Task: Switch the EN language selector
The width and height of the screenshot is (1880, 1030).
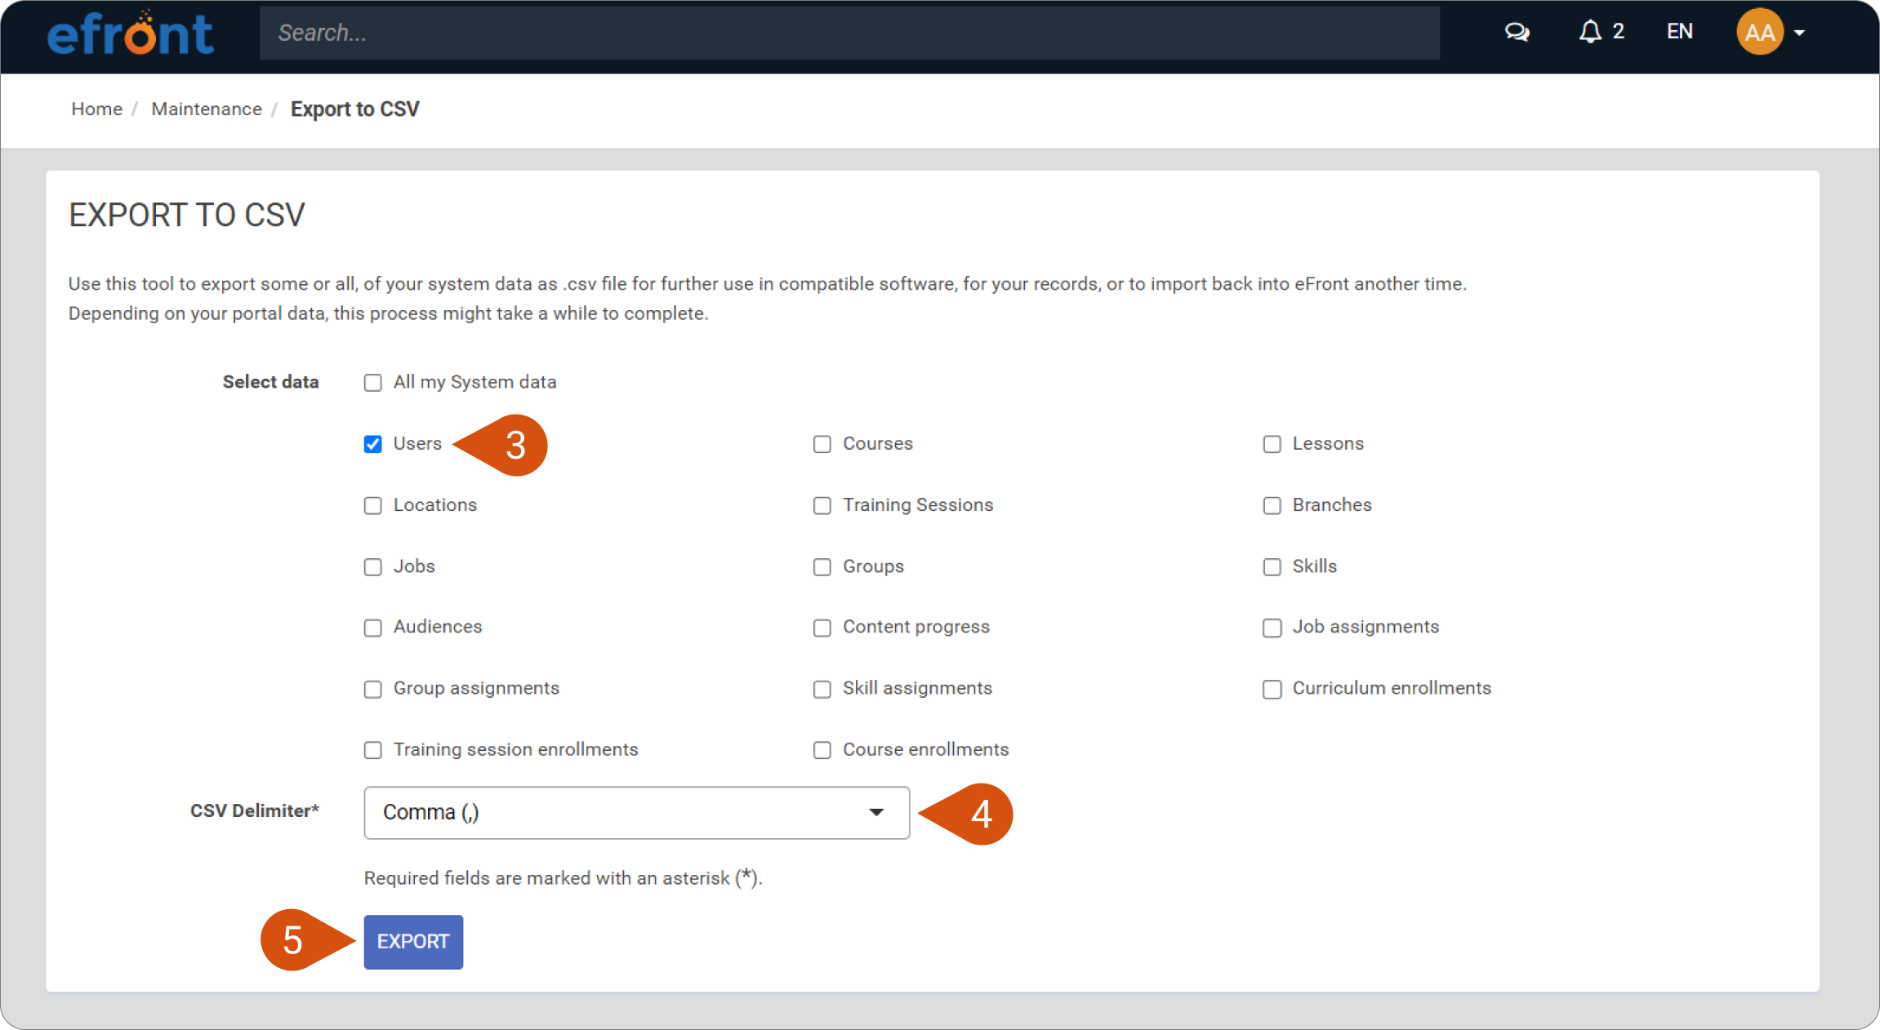Action: click(x=1679, y=32)
